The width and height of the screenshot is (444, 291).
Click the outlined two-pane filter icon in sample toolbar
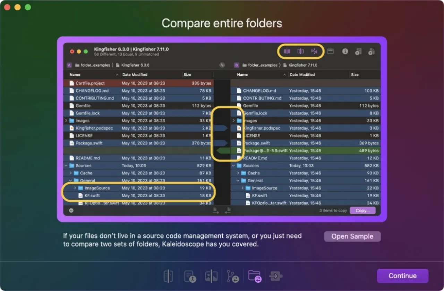(300, 51)
